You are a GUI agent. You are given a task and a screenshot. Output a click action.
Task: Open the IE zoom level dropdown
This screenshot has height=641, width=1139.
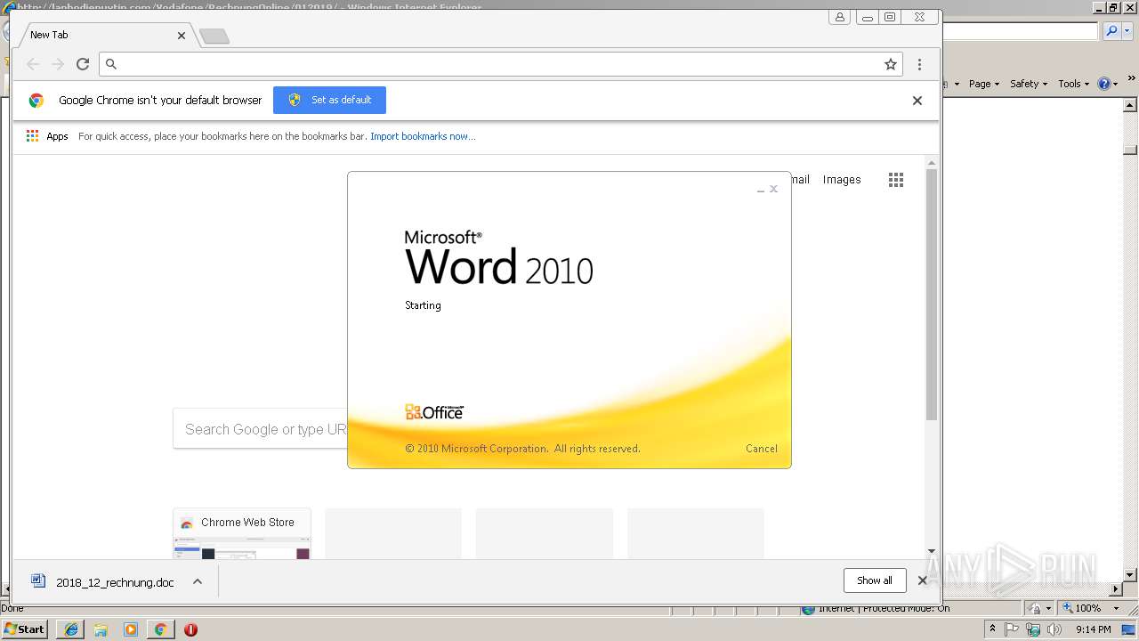(1117, 608)
